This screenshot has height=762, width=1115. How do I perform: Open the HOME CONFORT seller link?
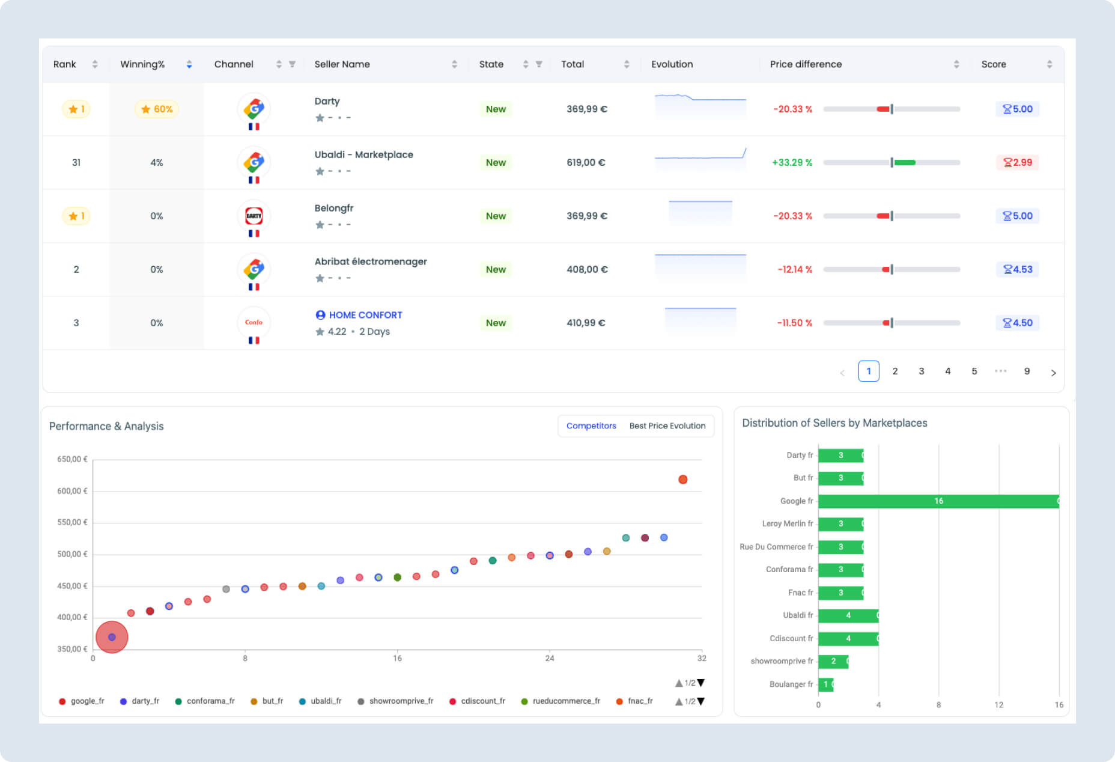[365, 315]
